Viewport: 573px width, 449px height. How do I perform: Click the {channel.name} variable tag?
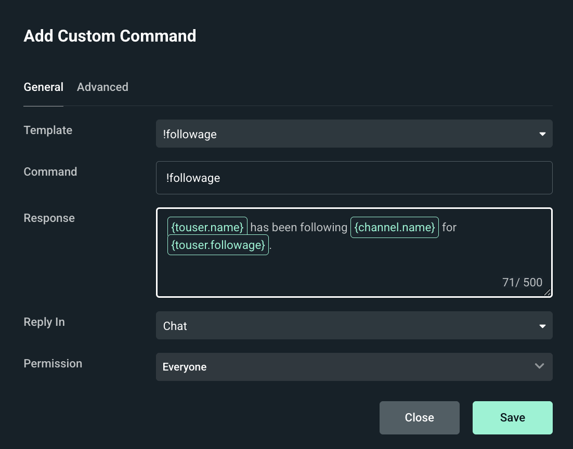[395, 227]
